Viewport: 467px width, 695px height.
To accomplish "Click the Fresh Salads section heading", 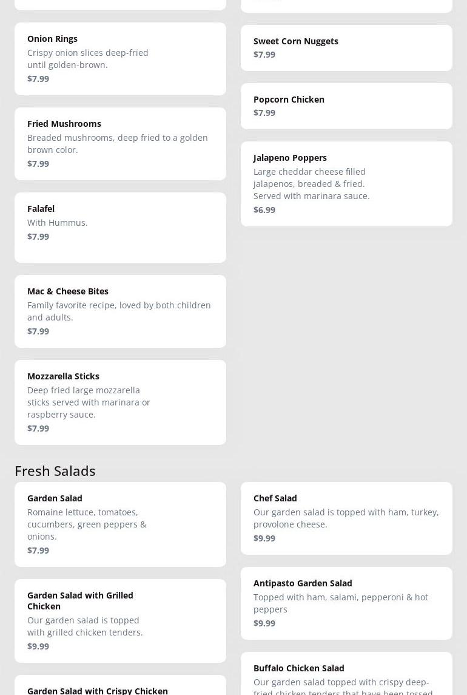I will point(55,470).
